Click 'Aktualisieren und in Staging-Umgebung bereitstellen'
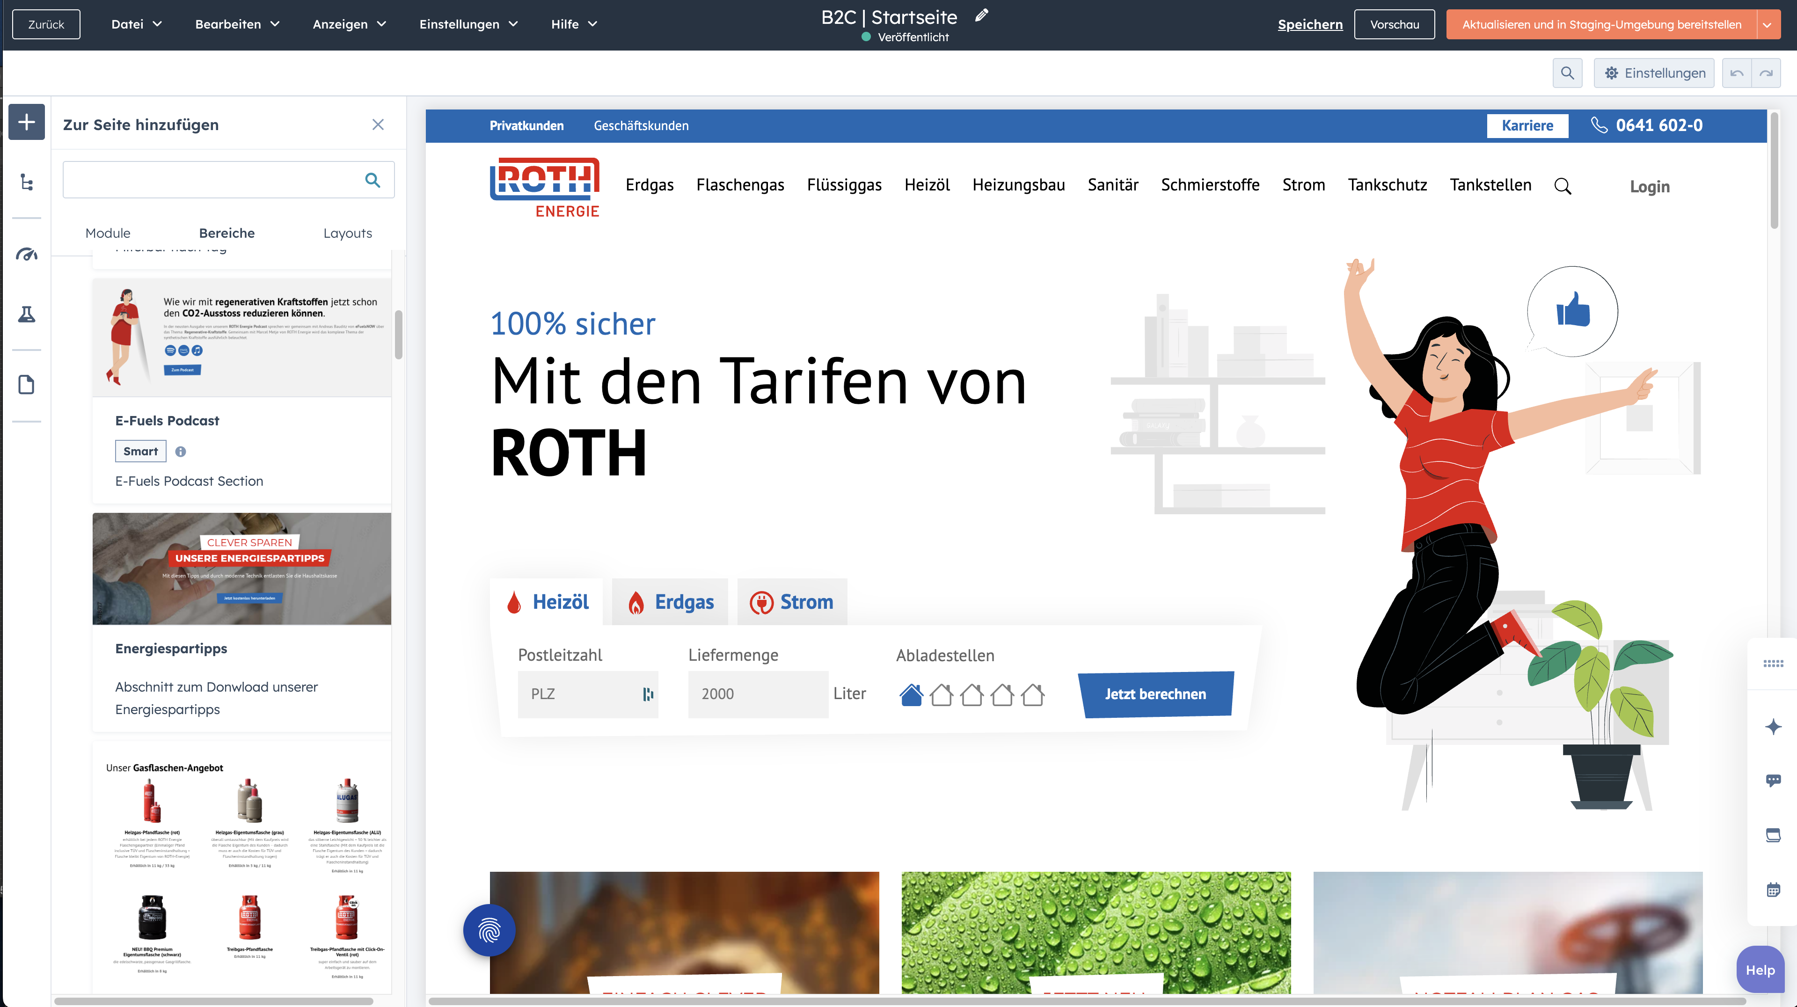Screen dimensions: 1797x1007 [1601, 24]
